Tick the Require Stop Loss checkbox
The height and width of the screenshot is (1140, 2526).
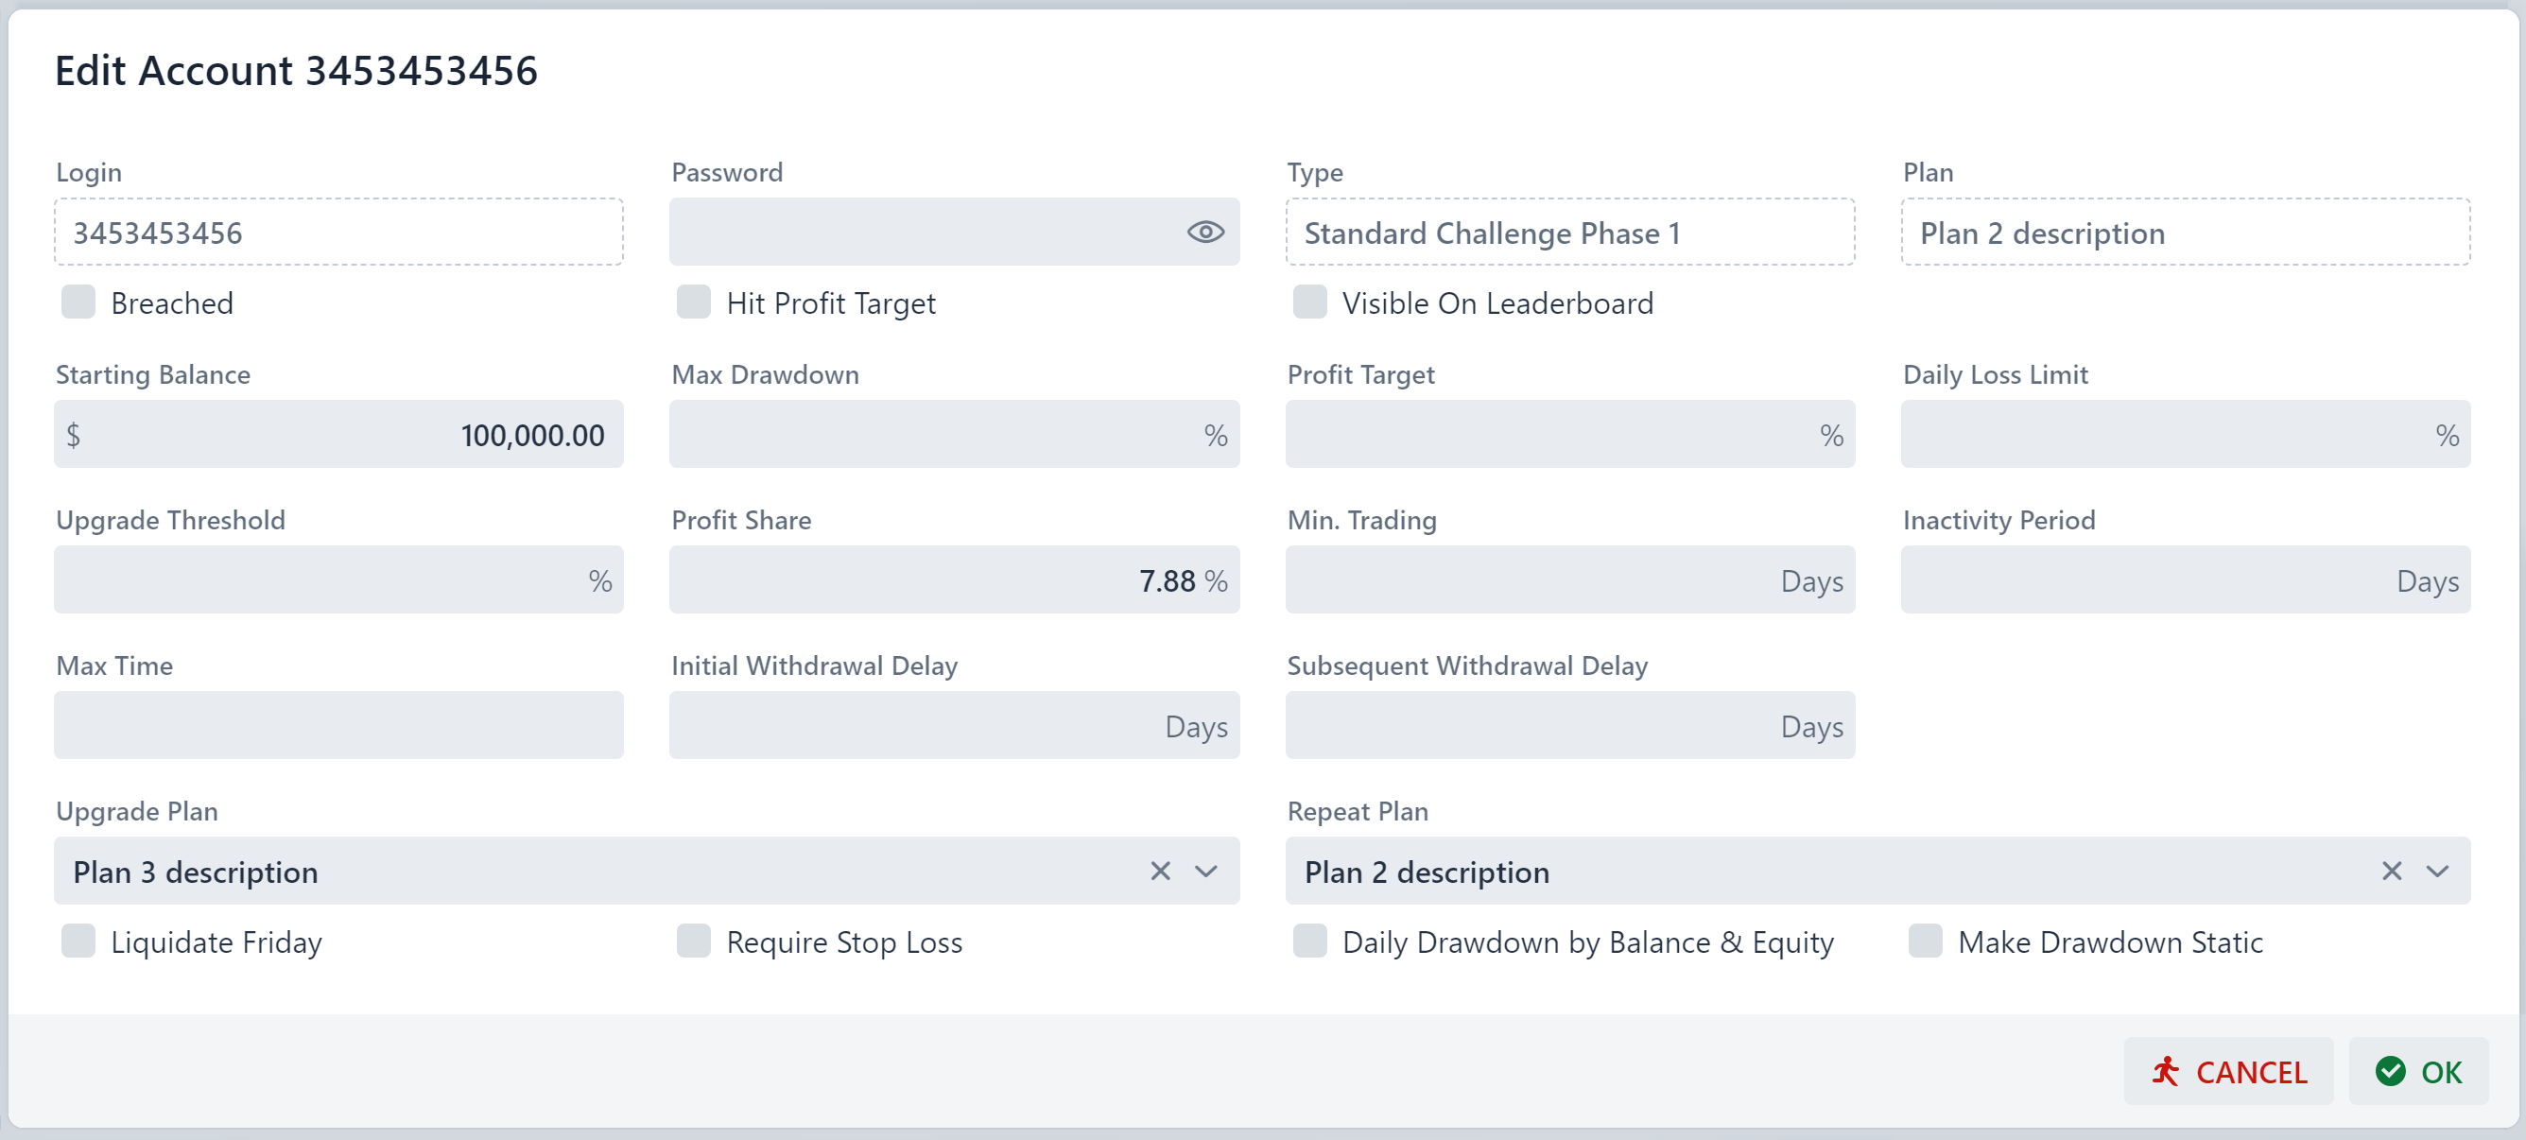coord(693,941)
